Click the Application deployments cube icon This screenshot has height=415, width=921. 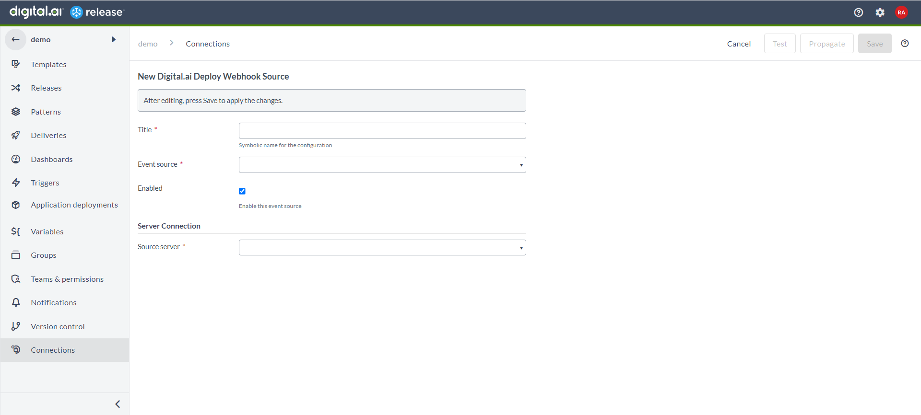[x=16, y=205]
